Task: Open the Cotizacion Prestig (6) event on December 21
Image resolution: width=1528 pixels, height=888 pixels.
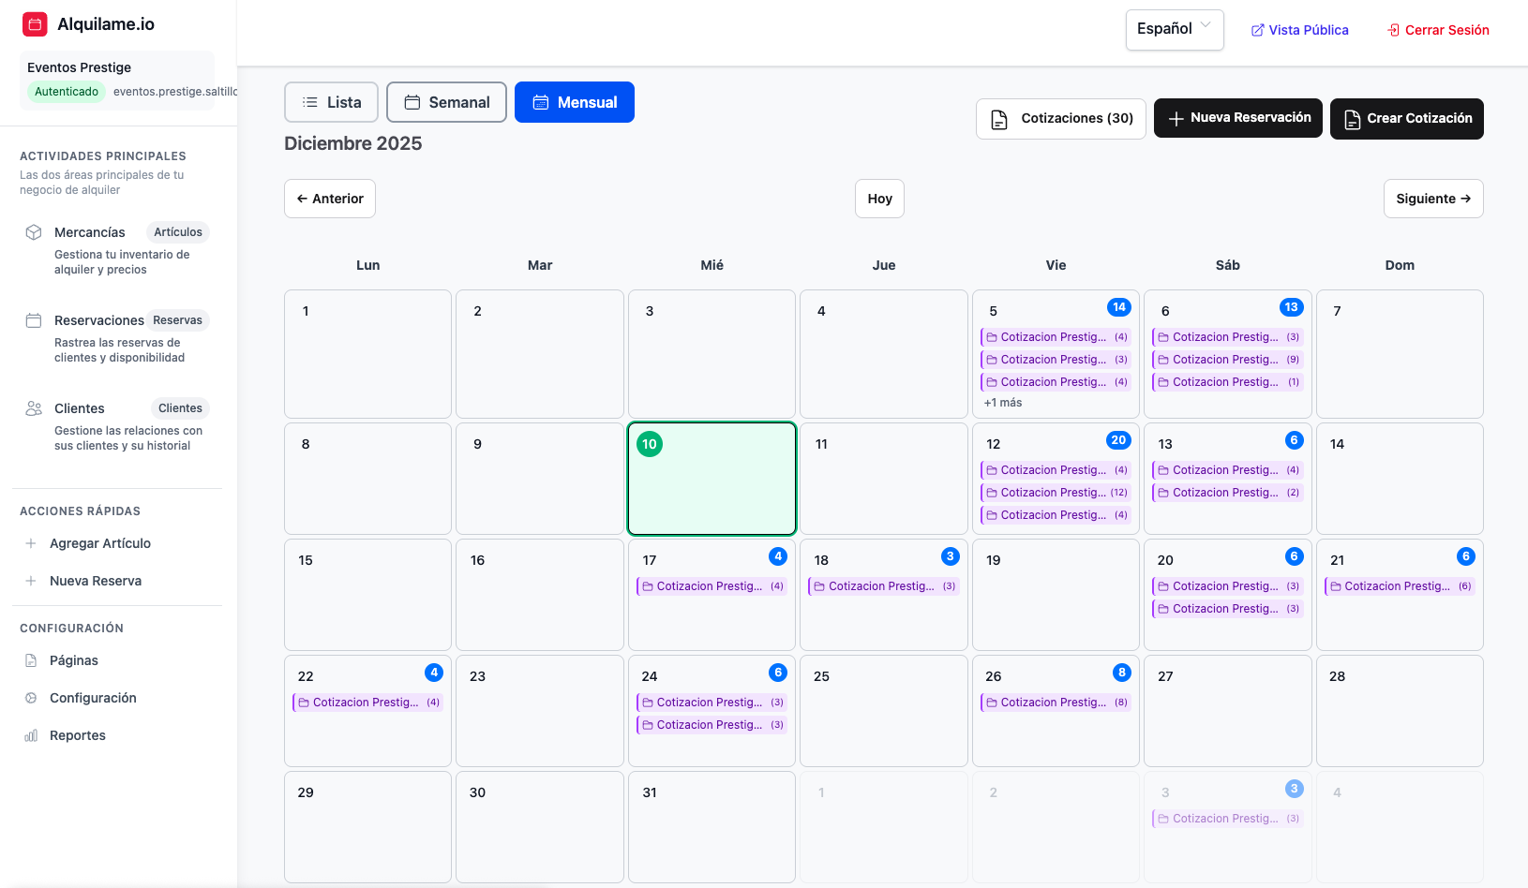Action: pos(1400,586)
